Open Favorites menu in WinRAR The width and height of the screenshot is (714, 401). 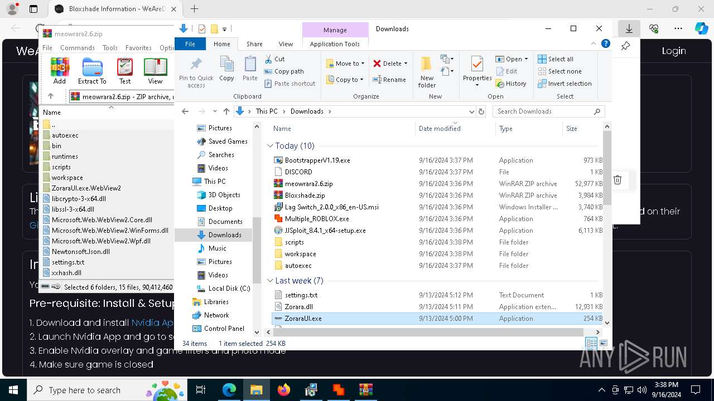(138, 48)
